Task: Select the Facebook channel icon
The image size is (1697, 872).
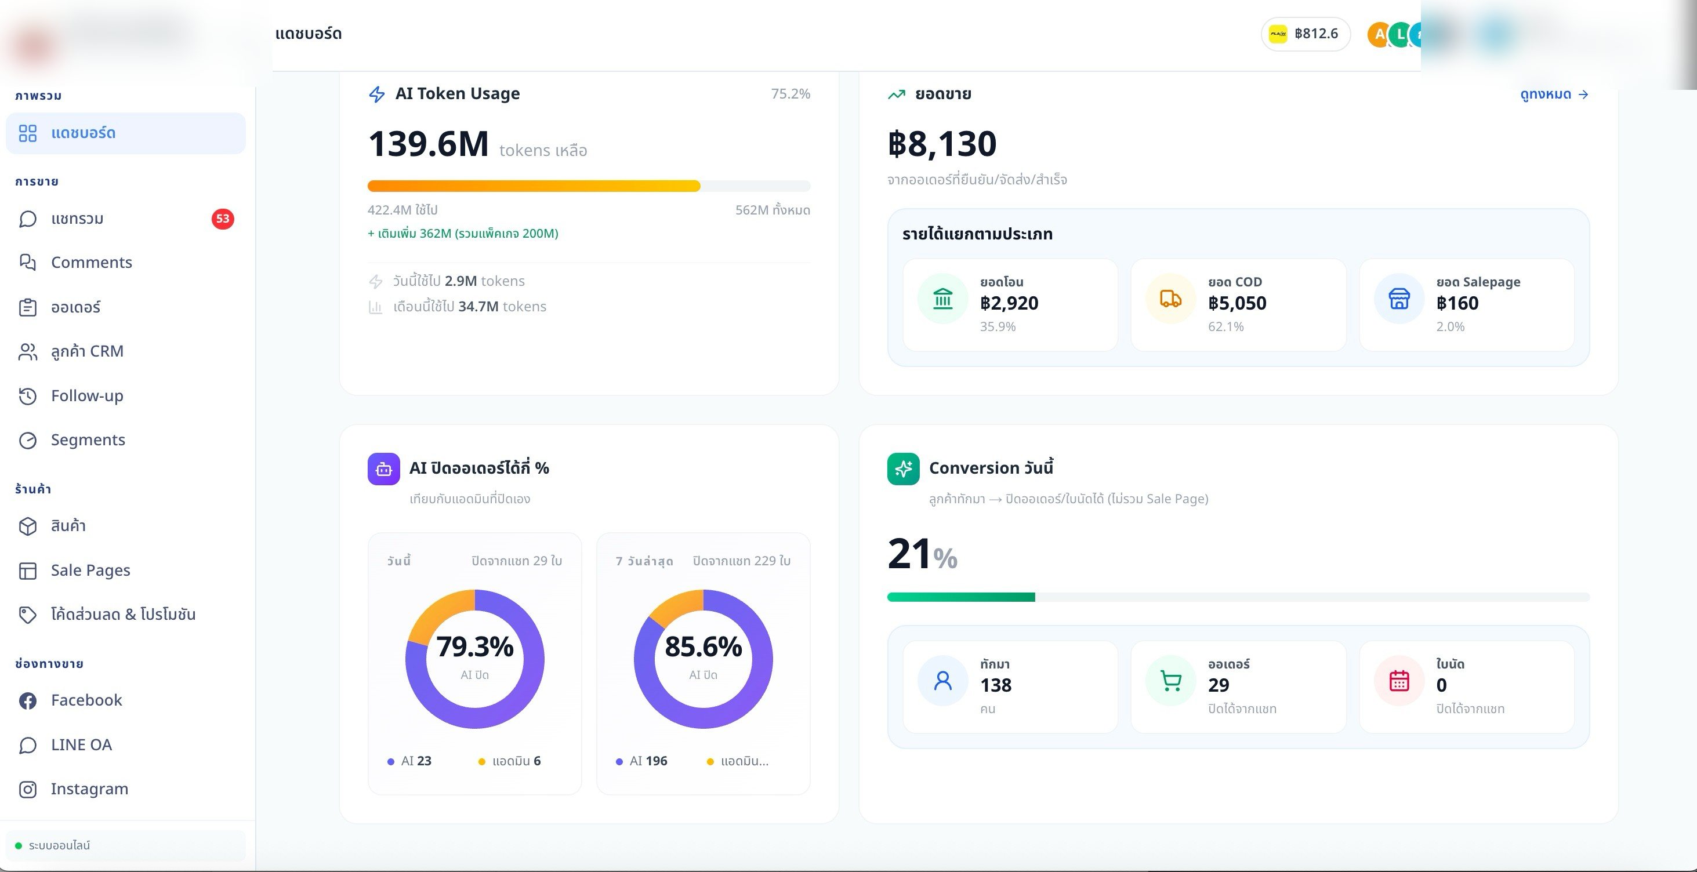Action: (x=28, y=701)
